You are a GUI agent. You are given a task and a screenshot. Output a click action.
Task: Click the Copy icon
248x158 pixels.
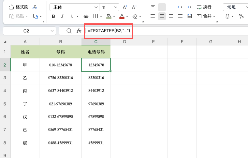[x=36, y=16]
